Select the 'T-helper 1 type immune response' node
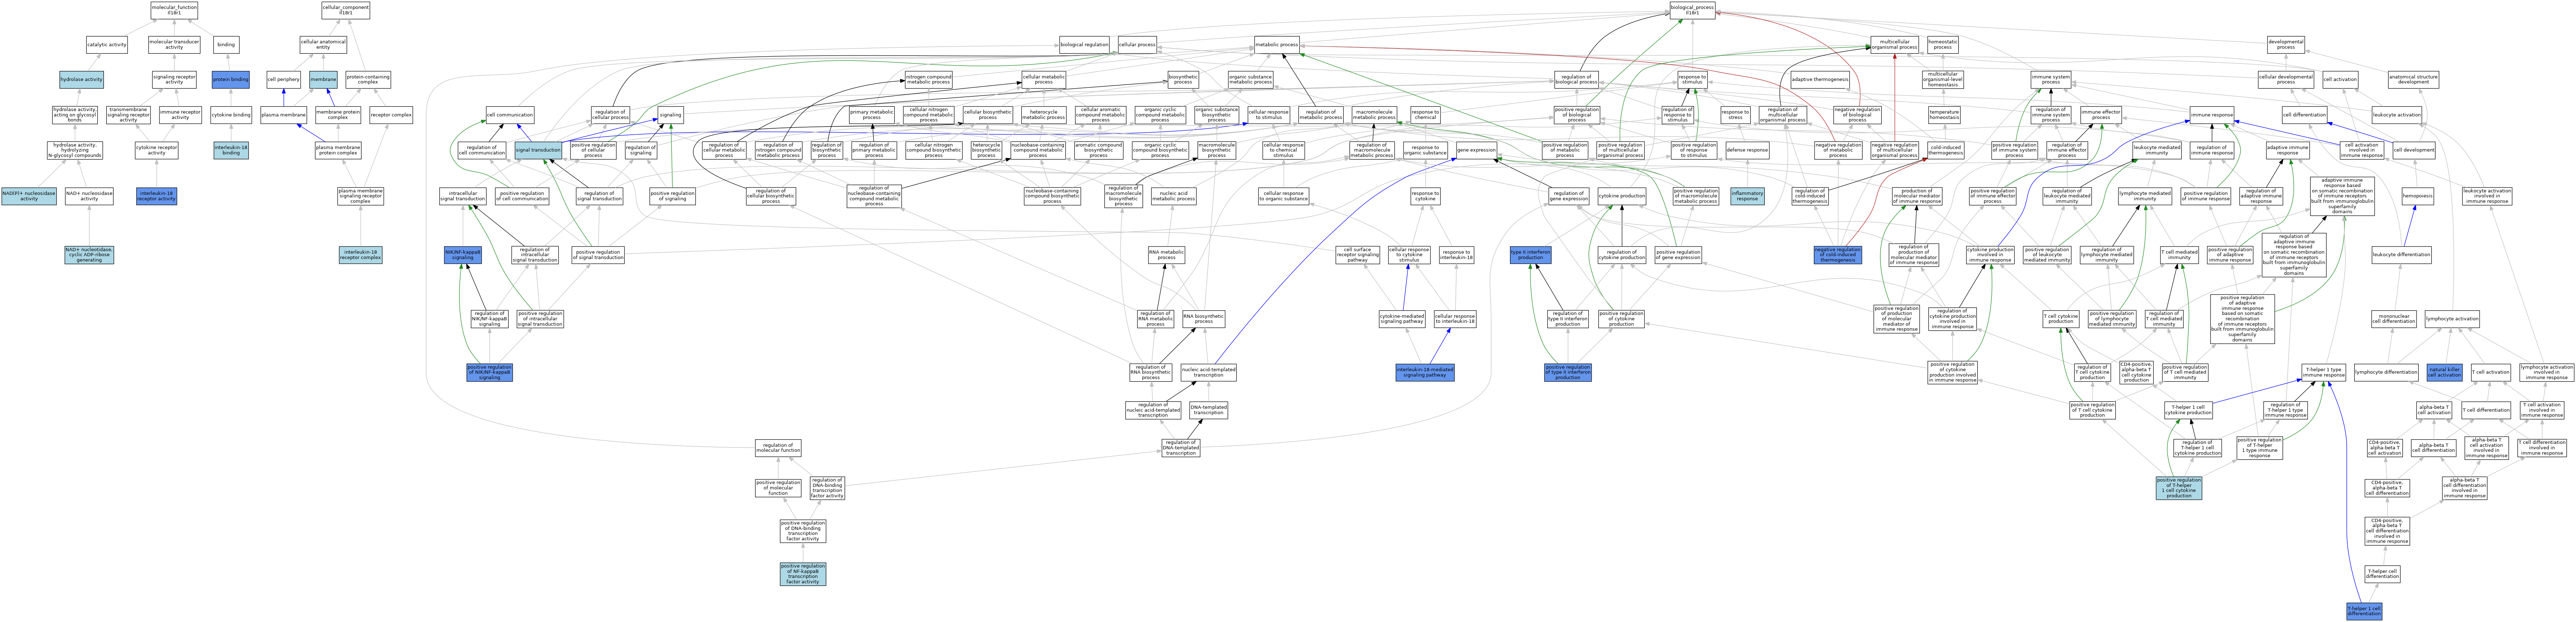This screenshot has width=2576, height=622. [2323, 372]
